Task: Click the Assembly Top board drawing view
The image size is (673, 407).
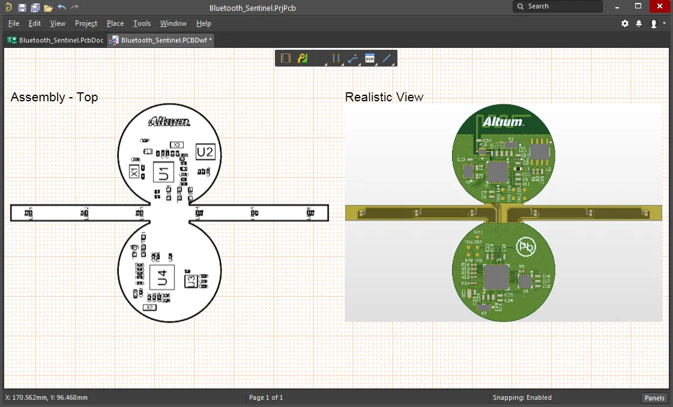Action: click(x=169, y=213)
